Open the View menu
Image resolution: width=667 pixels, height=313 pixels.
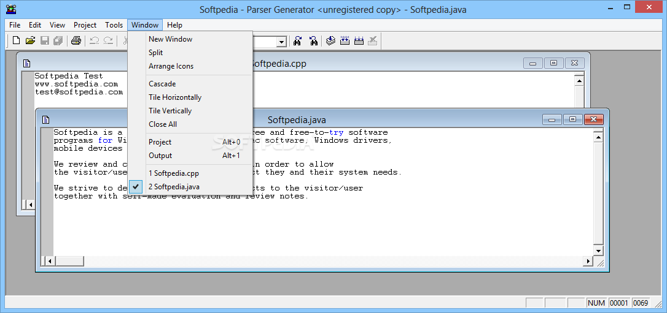[58, 25]
